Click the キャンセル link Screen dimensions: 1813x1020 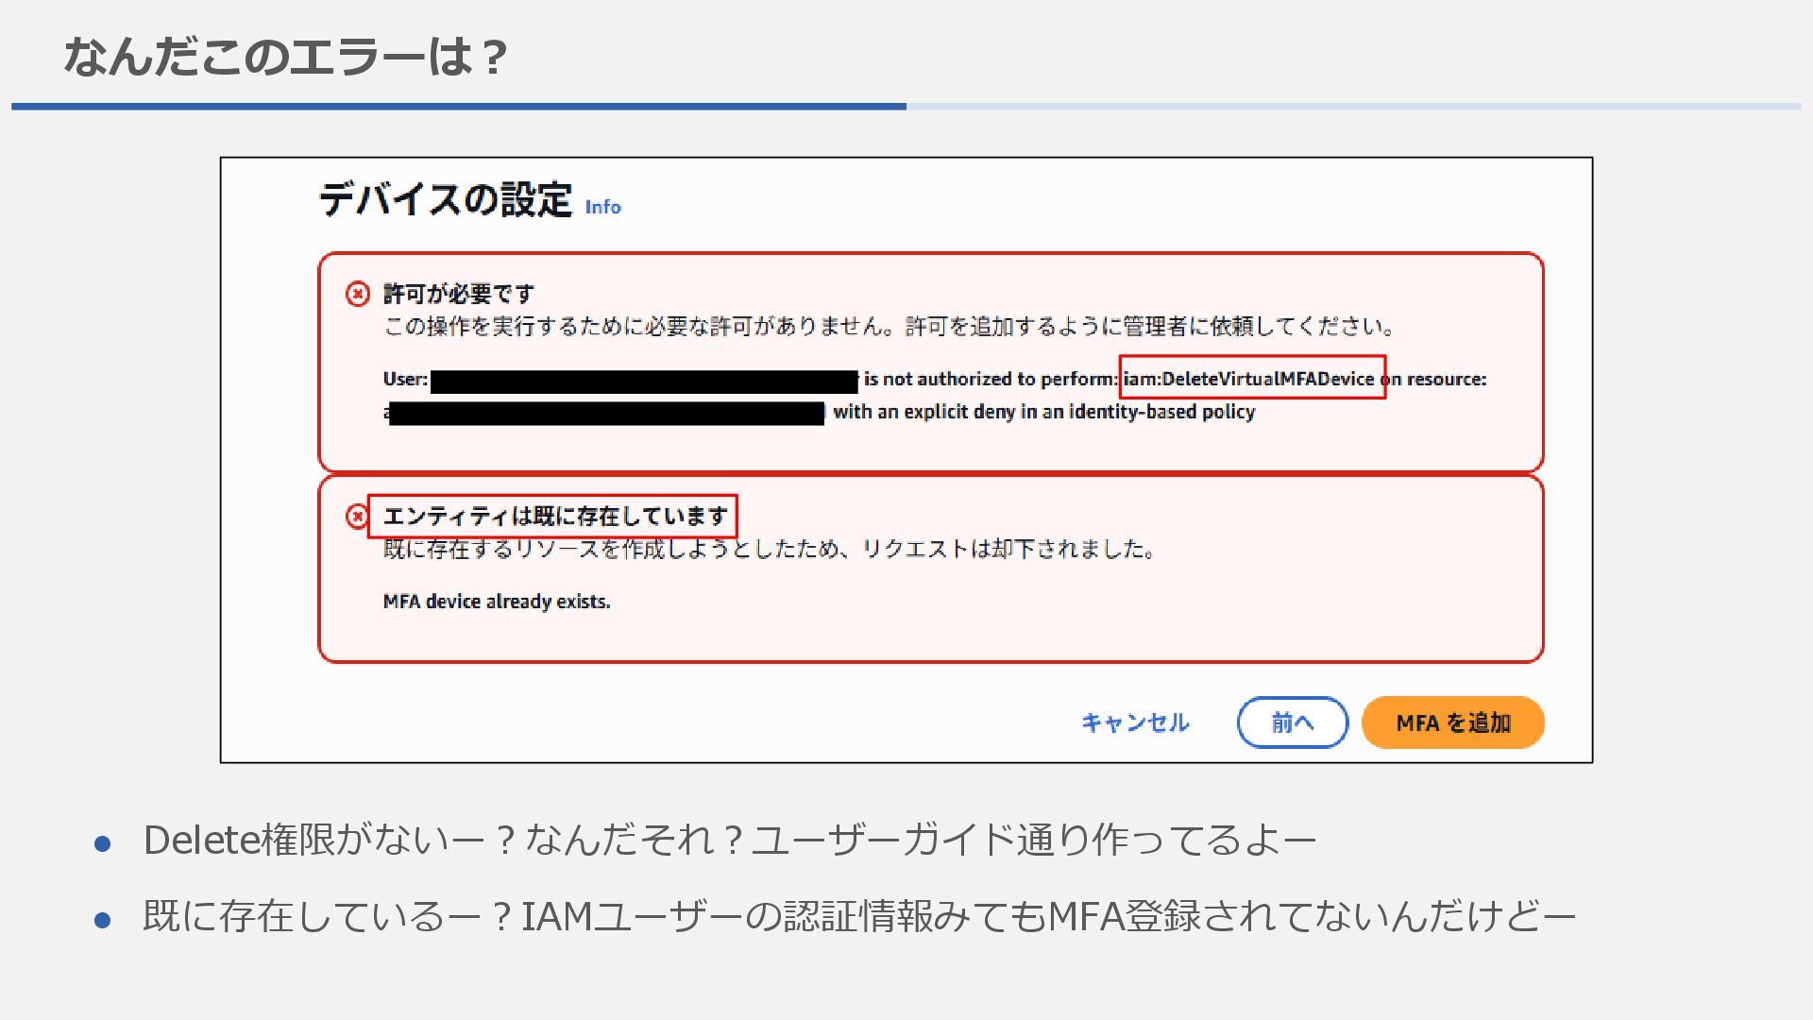tap(1135, 722)
